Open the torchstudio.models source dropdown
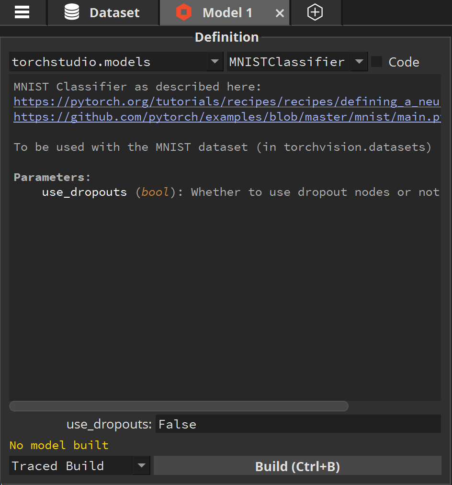The height and width of the screenshot is (485, 452). pos(116,62)
